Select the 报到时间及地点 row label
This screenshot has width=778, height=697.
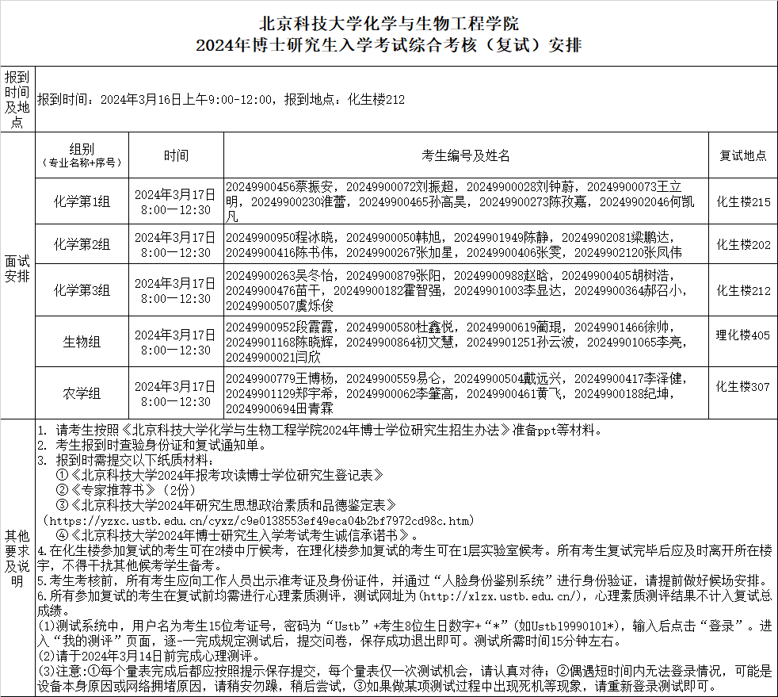17,99
